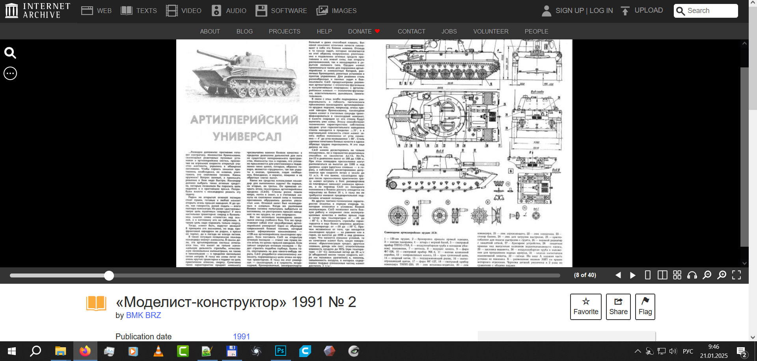
Task: Click the page navigation slider handle
Action: tap(109, 275)
